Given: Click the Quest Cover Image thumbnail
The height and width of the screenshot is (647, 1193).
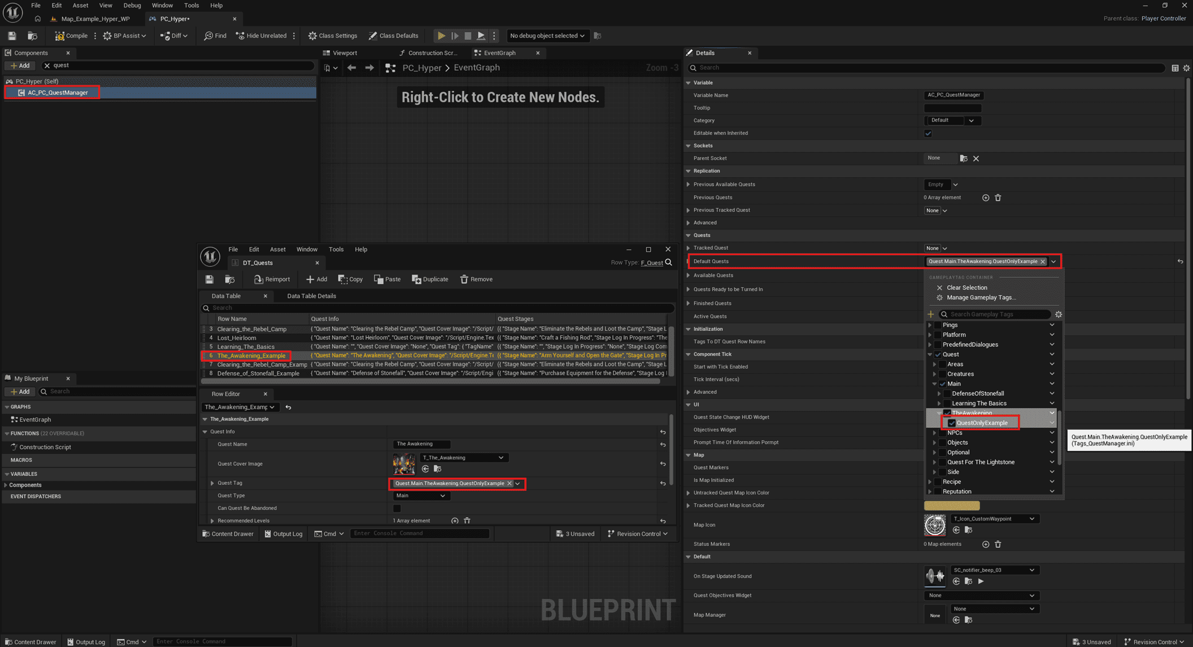Looking at the screenshot, I should click(x=404, y=464).
